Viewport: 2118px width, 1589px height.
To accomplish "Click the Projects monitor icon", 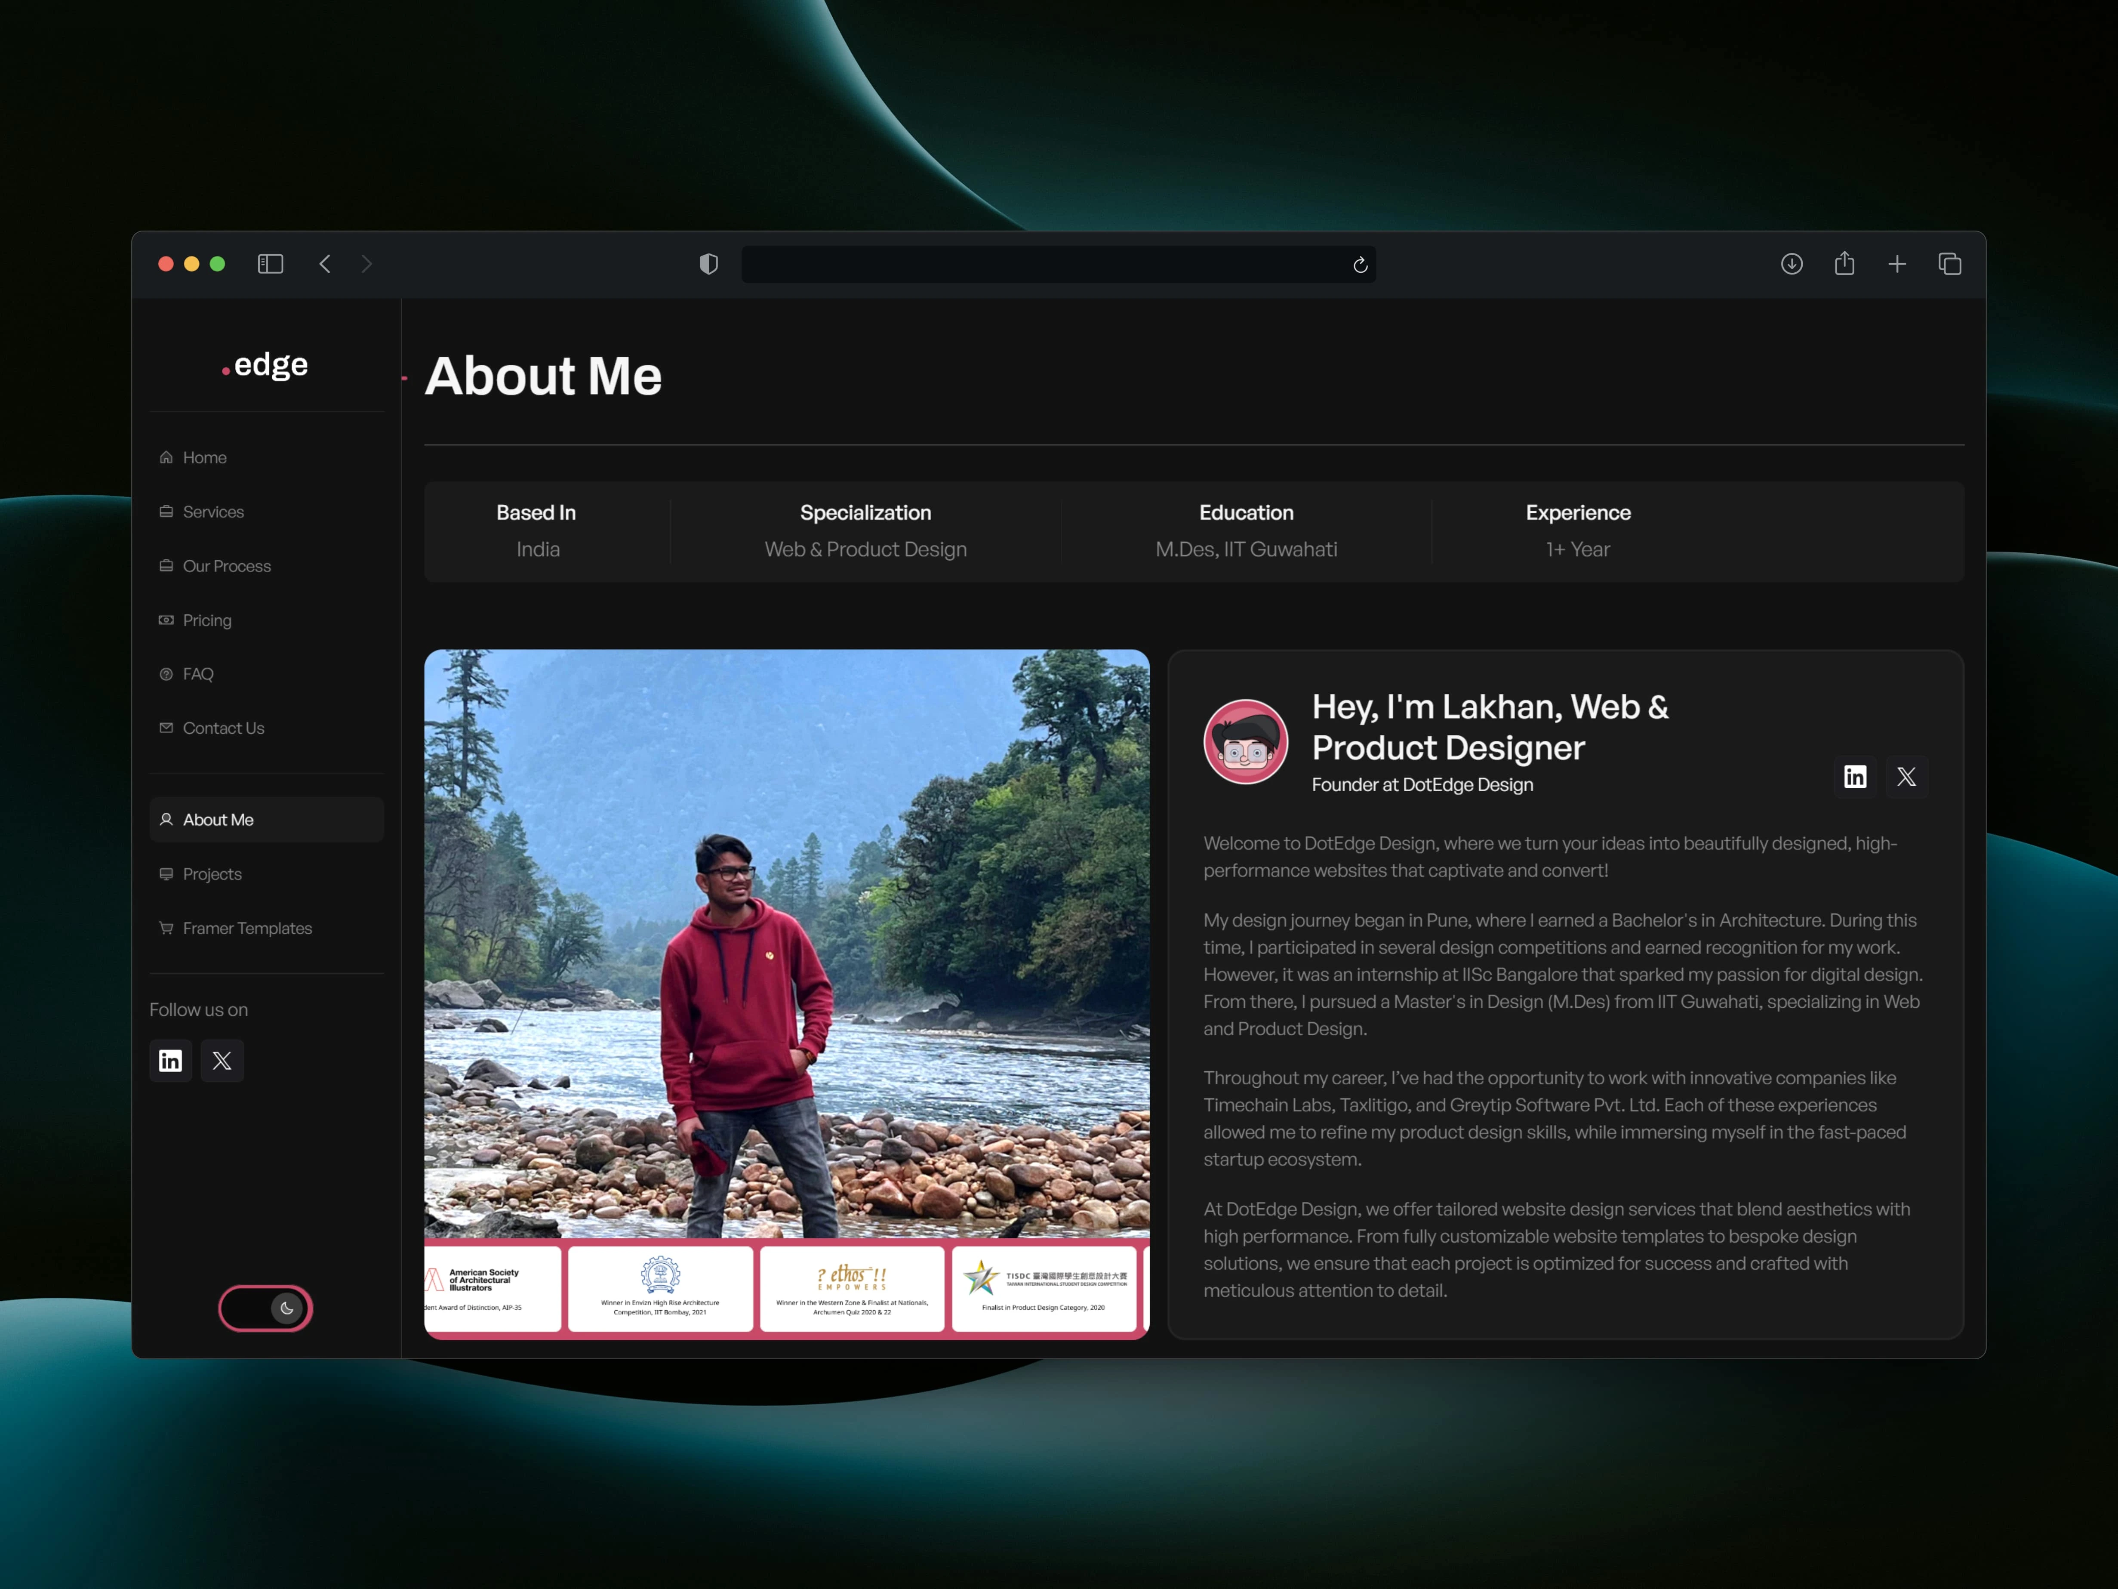I will 166,873.
